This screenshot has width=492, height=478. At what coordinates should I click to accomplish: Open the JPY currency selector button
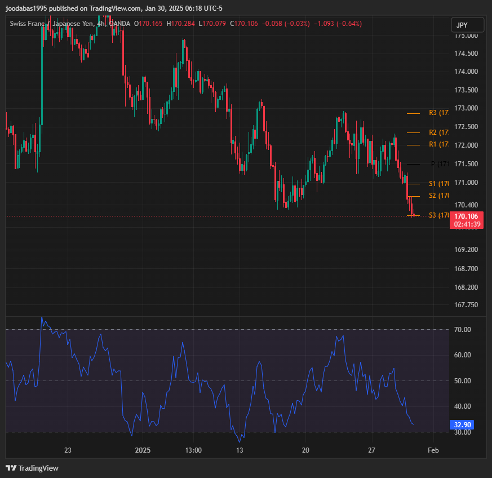467,25
